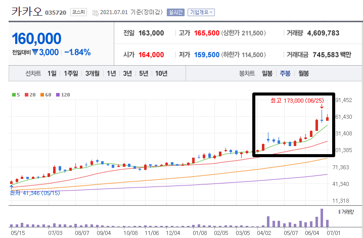The height and width of the screenshot is (238, 363).
Task: Click the calendar icon beside 2021.07.01
Action: 95,13
